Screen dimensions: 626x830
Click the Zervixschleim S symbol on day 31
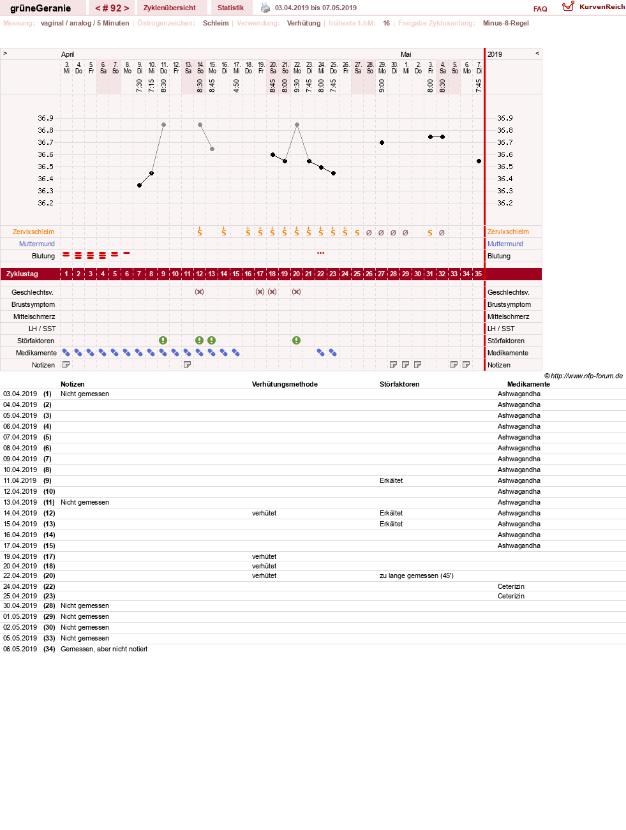[x=430, y=233]
